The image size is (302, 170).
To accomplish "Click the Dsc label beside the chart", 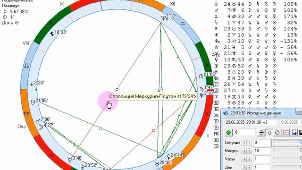I will click(22, 127).
